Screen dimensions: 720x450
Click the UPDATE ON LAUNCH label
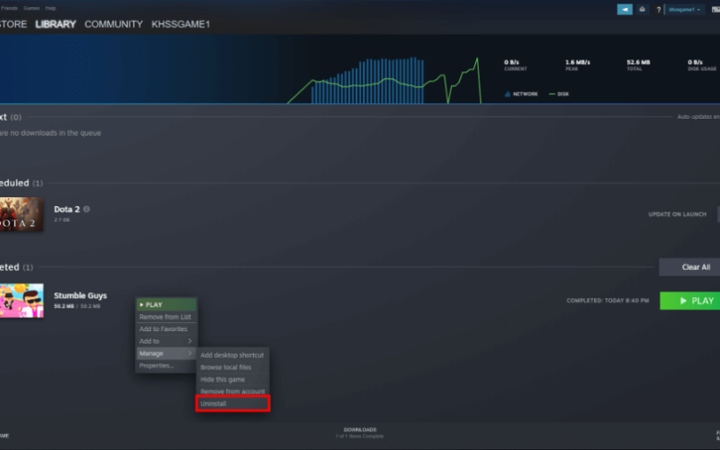pos(678,214)
